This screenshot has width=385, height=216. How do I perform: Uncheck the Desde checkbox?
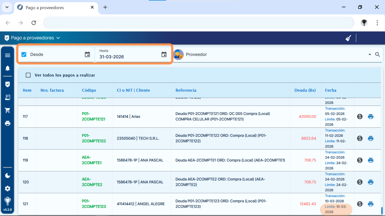point(24,54)
